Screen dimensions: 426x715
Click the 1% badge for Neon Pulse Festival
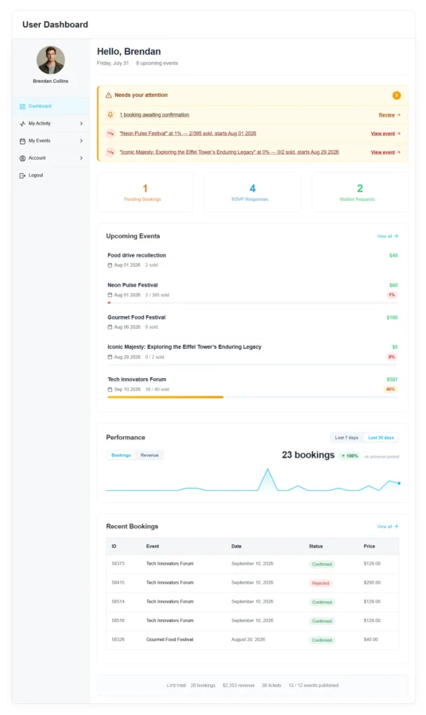392,295
